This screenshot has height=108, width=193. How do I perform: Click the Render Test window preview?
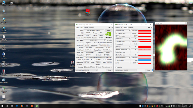[x=171, y=47]
